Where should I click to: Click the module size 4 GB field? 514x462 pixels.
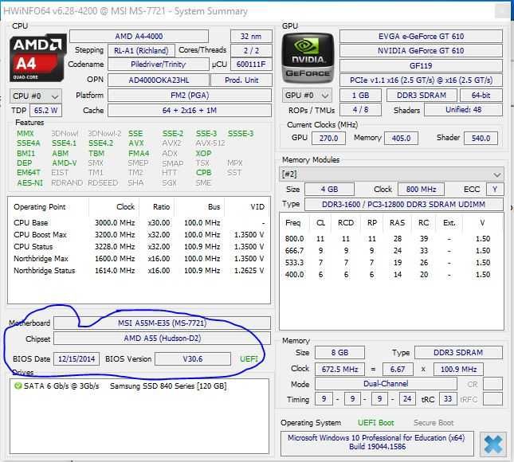click(x=329, y=190)
